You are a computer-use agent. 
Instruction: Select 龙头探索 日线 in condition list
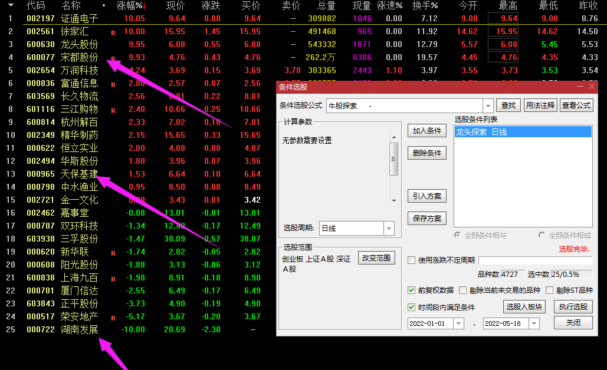tap(523, 132)
